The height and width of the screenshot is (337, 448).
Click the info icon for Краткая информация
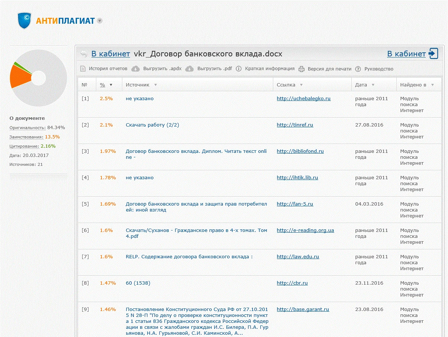tap(239, 69)
